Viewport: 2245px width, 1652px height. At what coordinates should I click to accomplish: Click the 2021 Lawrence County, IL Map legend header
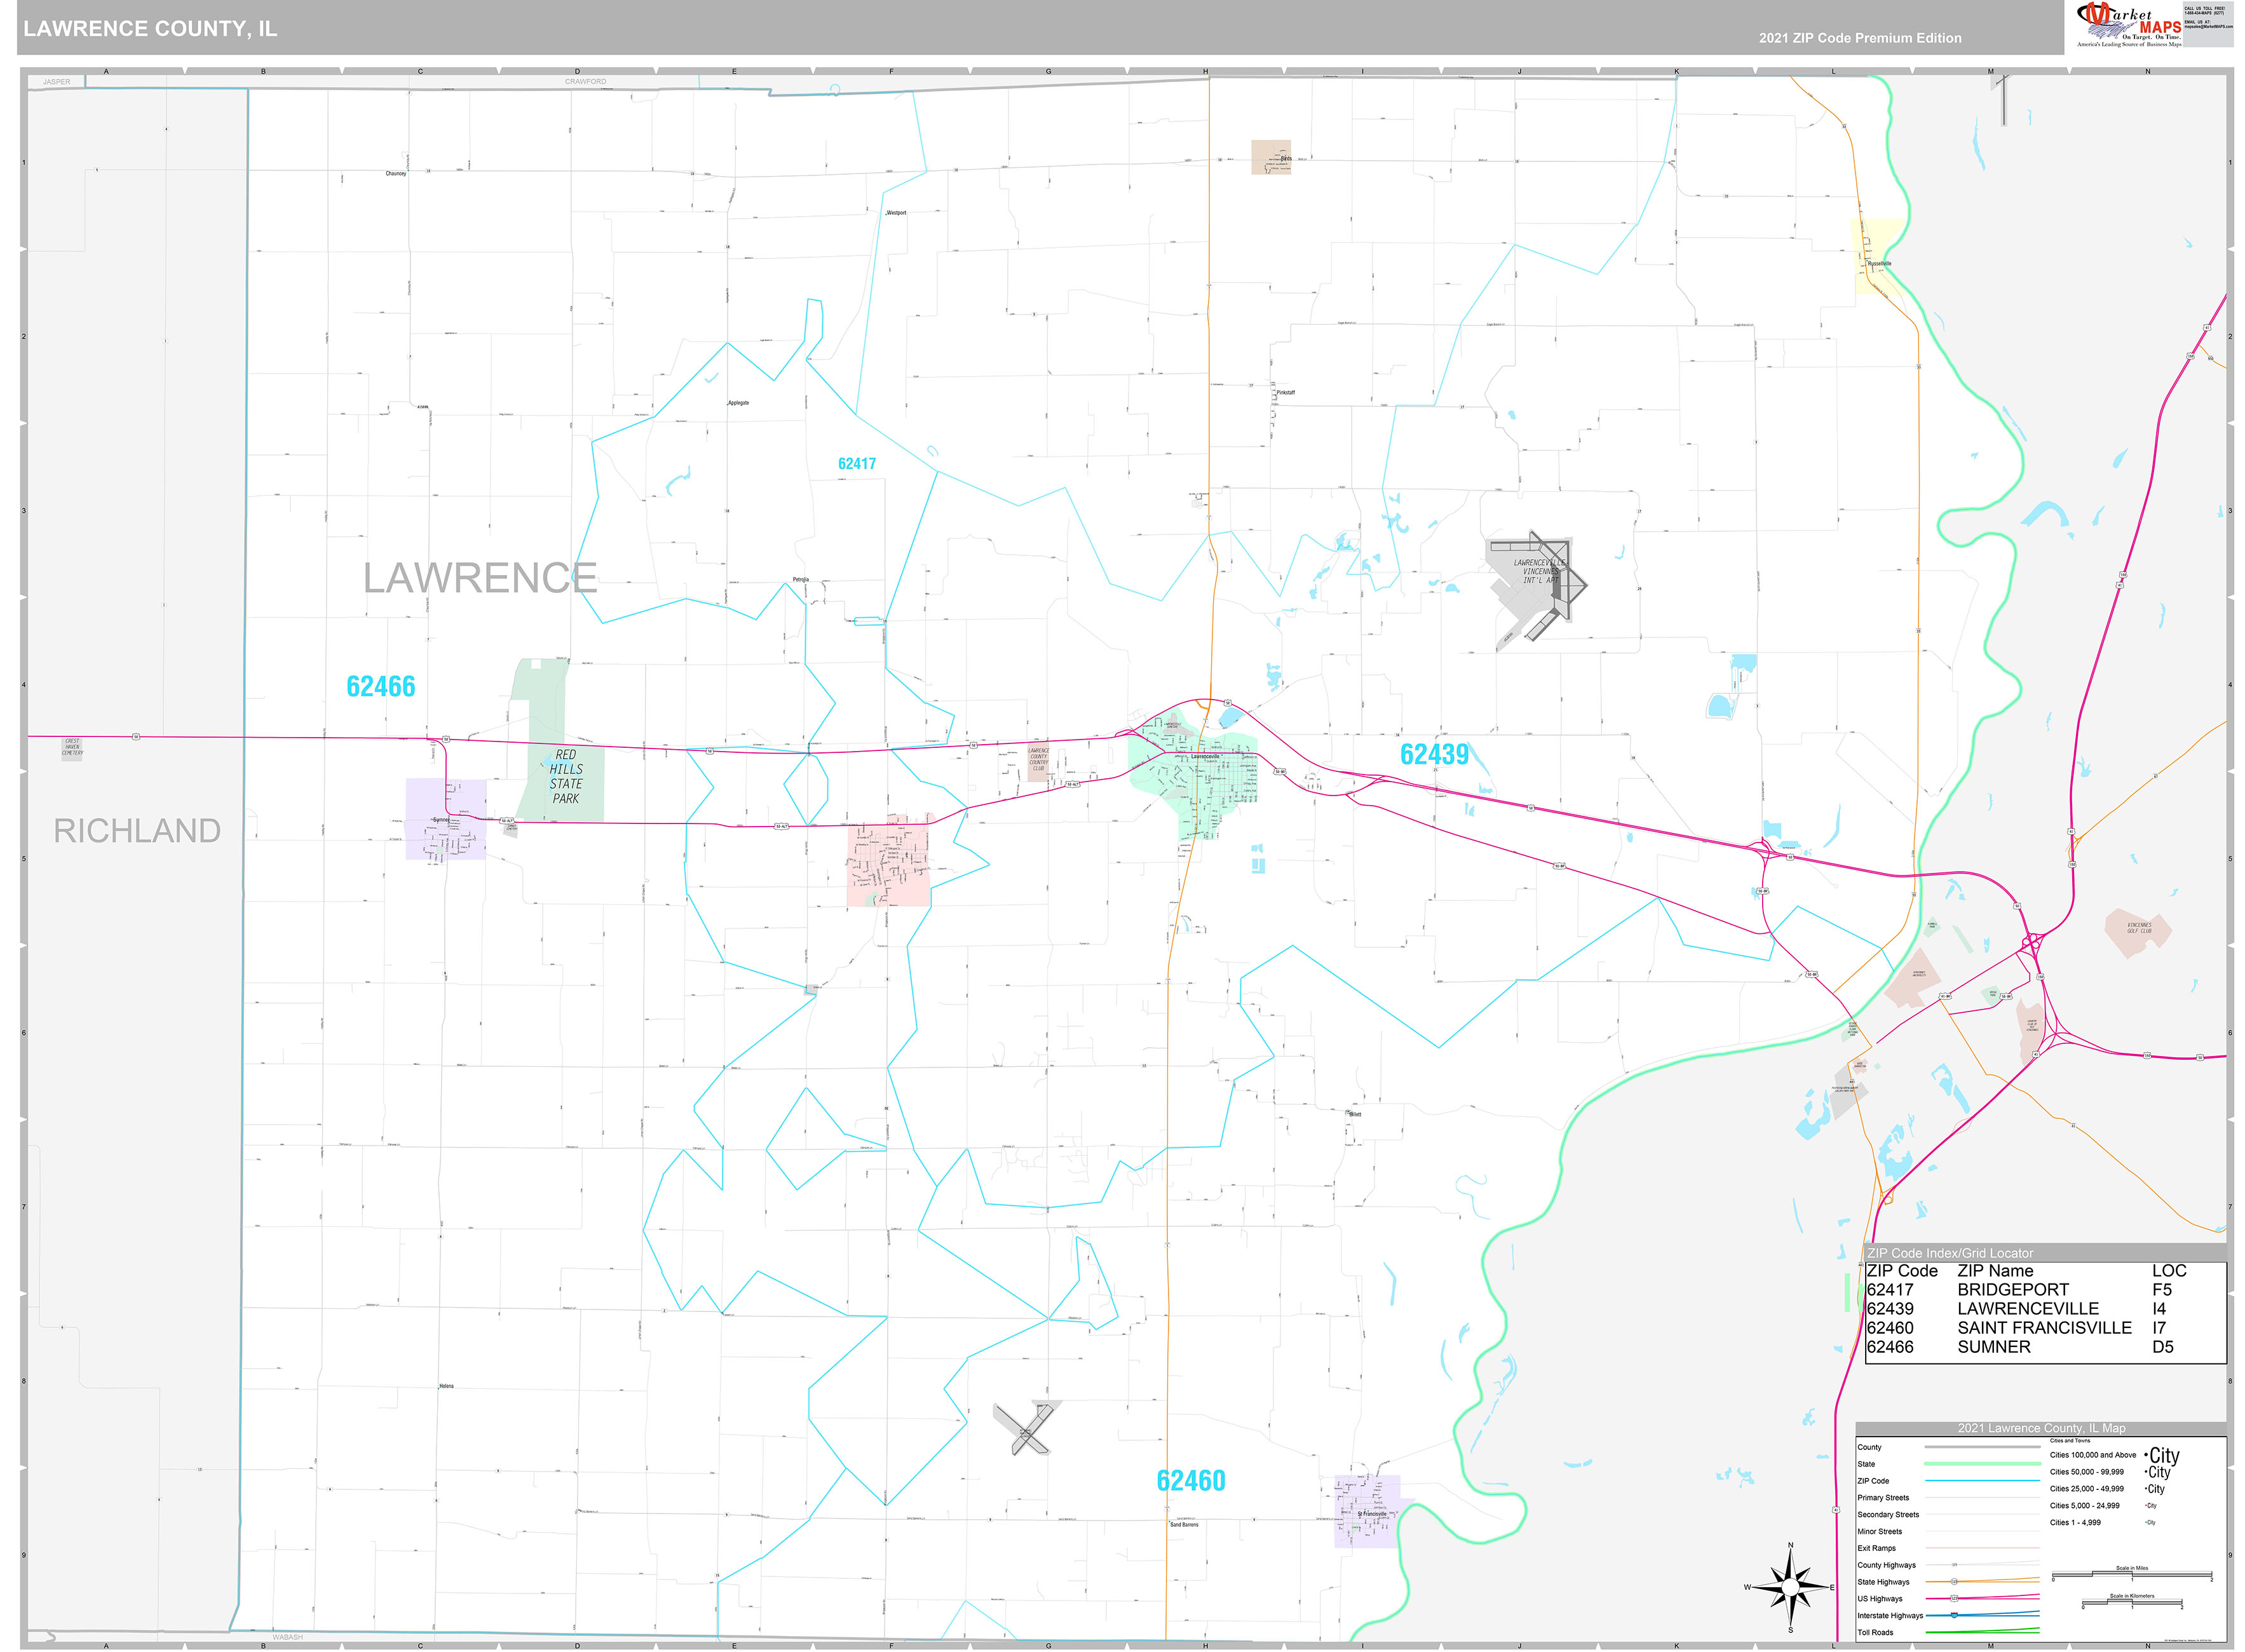(x=2041, y=1428)
